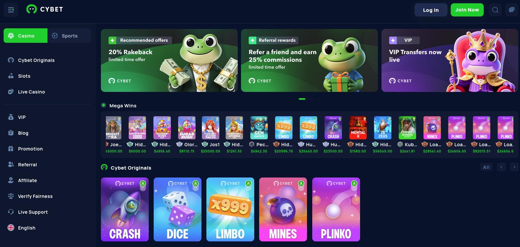Click the Join Now button
Image resolution: width=520 pixels, height=247 pixels.
467,10
